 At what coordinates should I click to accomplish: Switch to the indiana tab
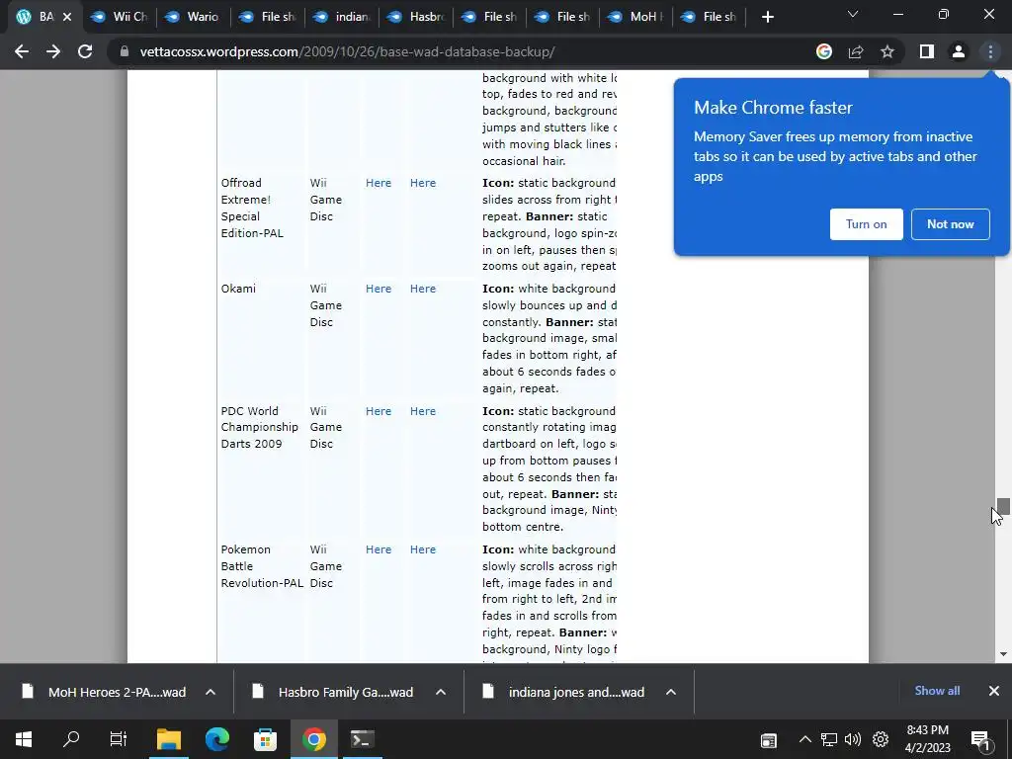pyautogui.click(x=341, y=17)
